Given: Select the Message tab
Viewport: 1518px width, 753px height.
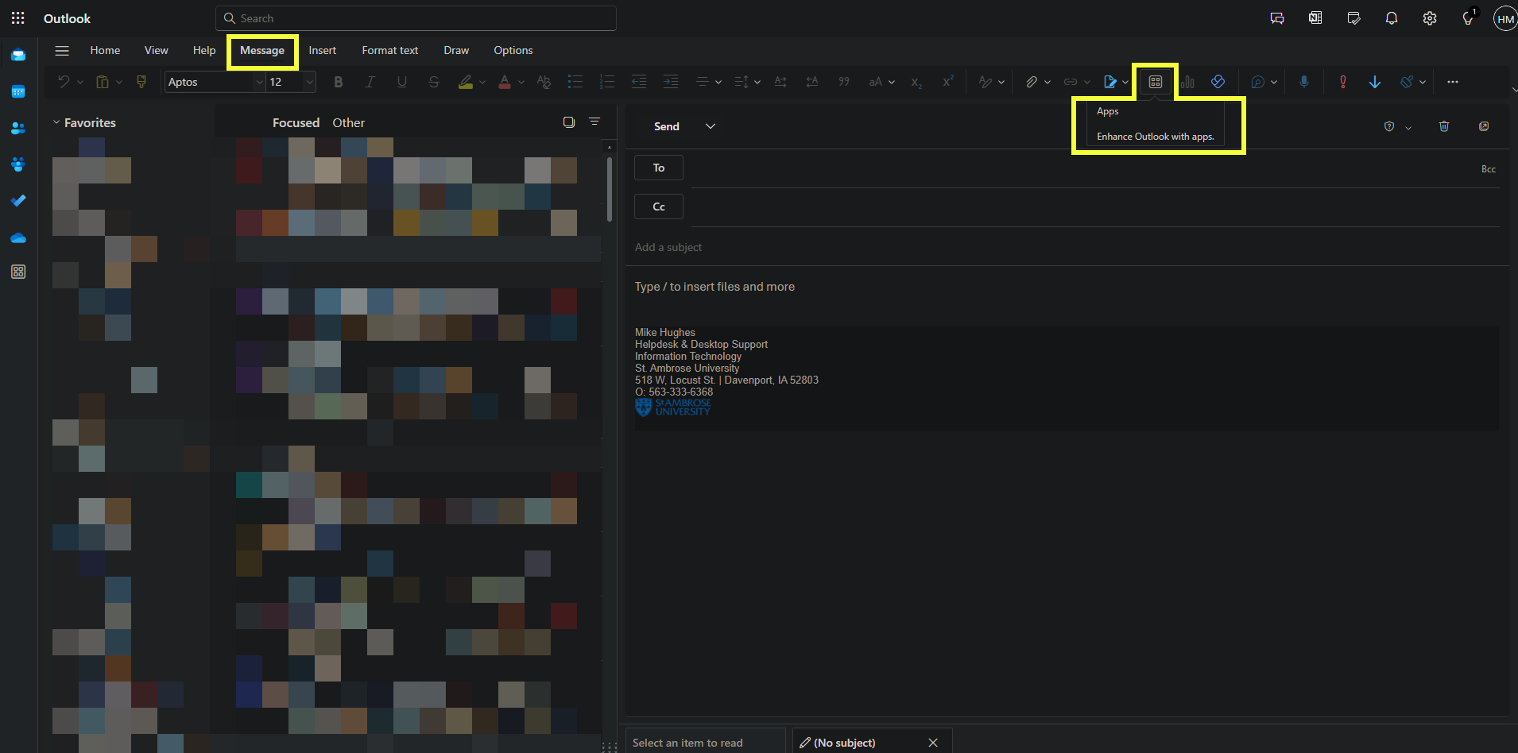Looking at the screenshot, I should pos(262,50).
